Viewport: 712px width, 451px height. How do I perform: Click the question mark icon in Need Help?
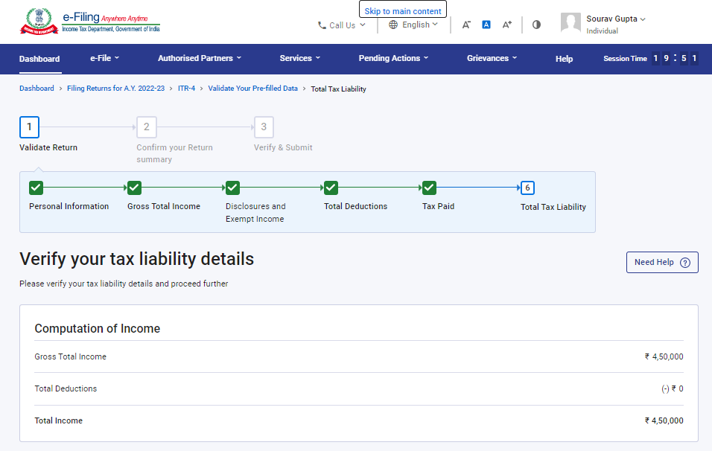(685, 263)
